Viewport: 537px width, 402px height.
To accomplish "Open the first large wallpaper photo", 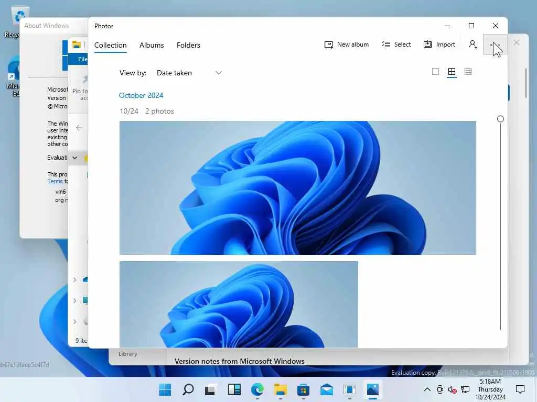I will (x=298, y=188).
